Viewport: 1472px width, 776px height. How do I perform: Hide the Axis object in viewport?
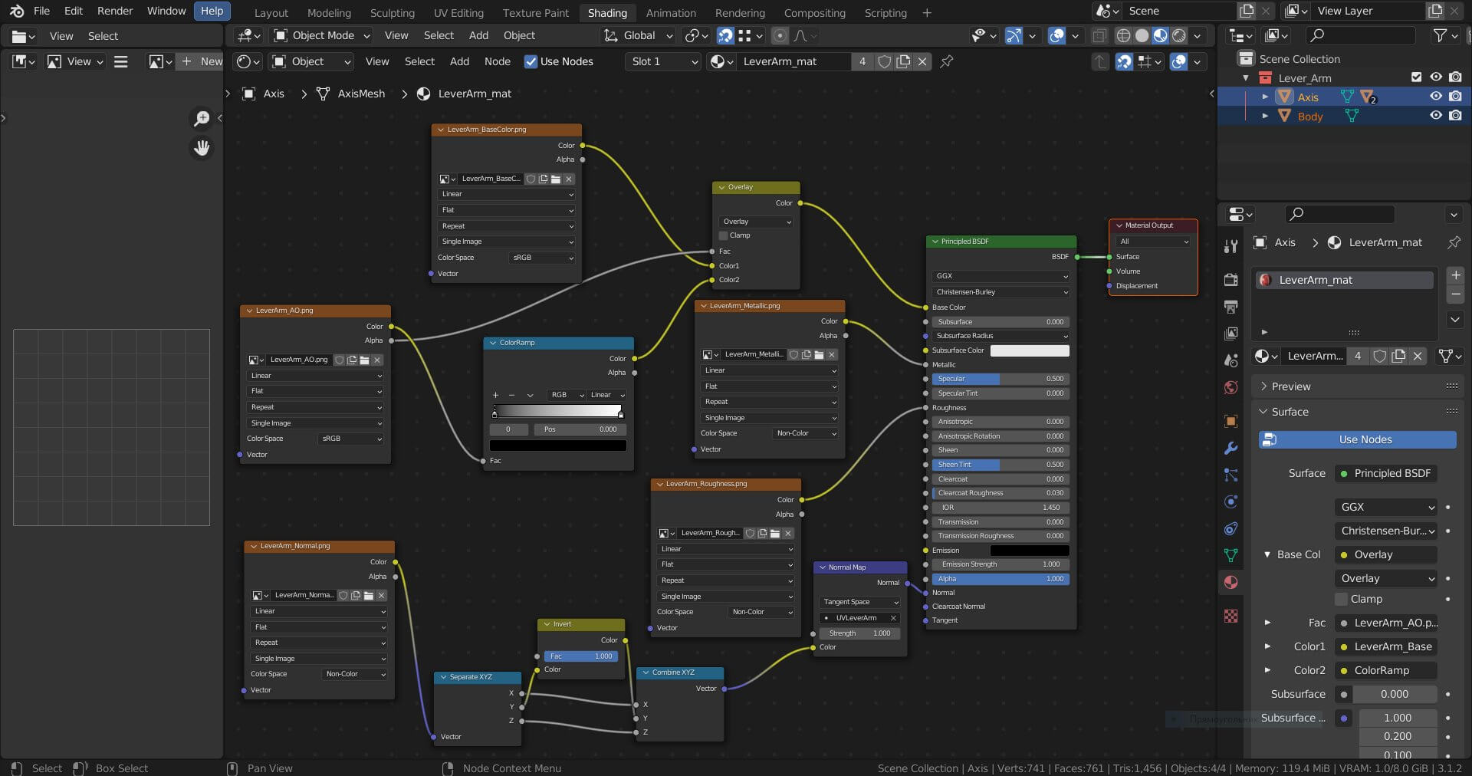1436,97
